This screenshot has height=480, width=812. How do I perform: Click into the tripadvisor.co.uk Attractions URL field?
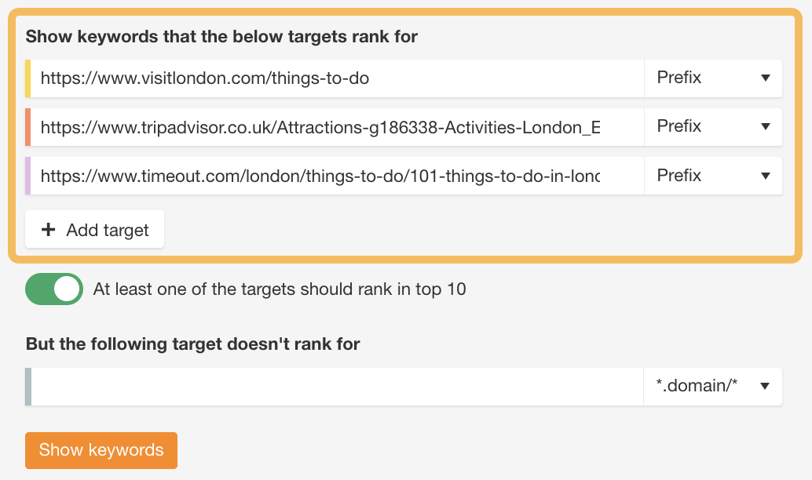(338, 127)
